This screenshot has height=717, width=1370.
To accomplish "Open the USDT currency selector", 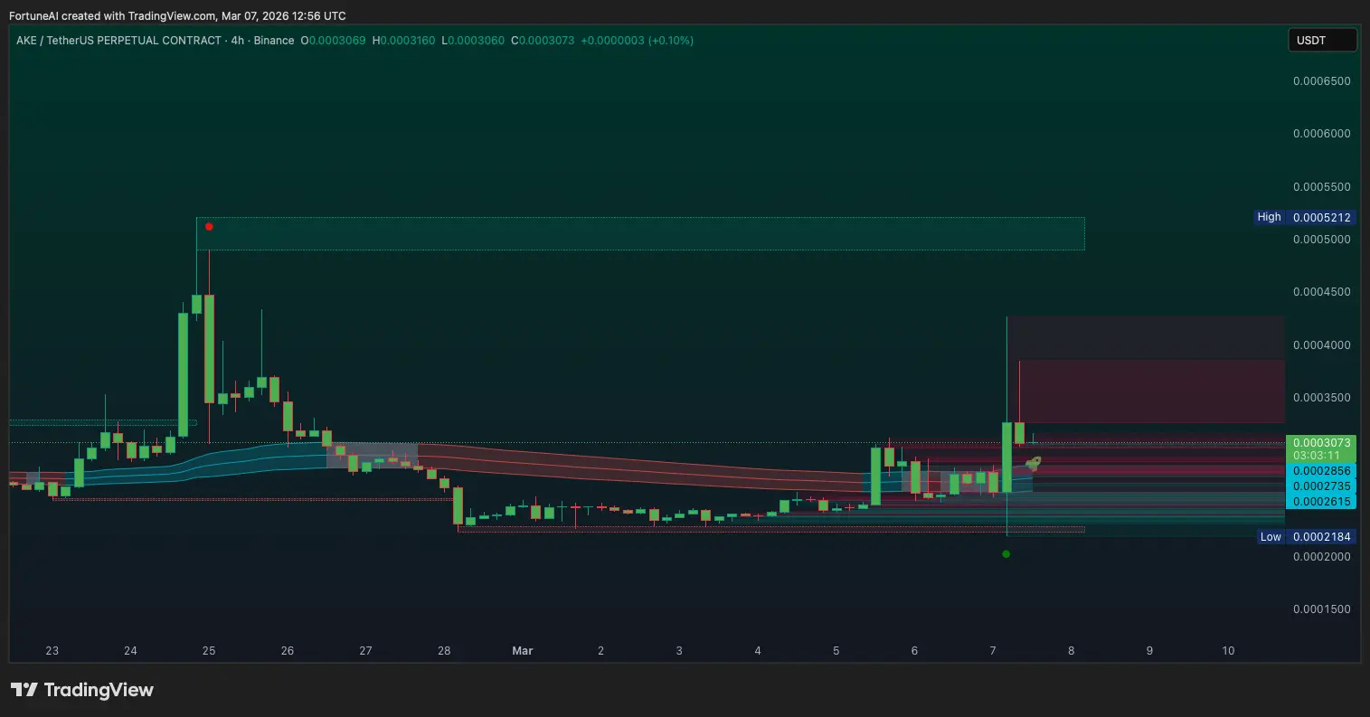I will [x=1322, y=41].
